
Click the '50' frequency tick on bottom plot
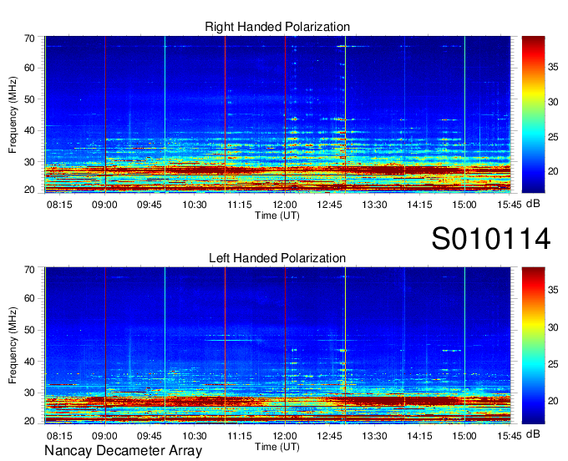(29, 330)
